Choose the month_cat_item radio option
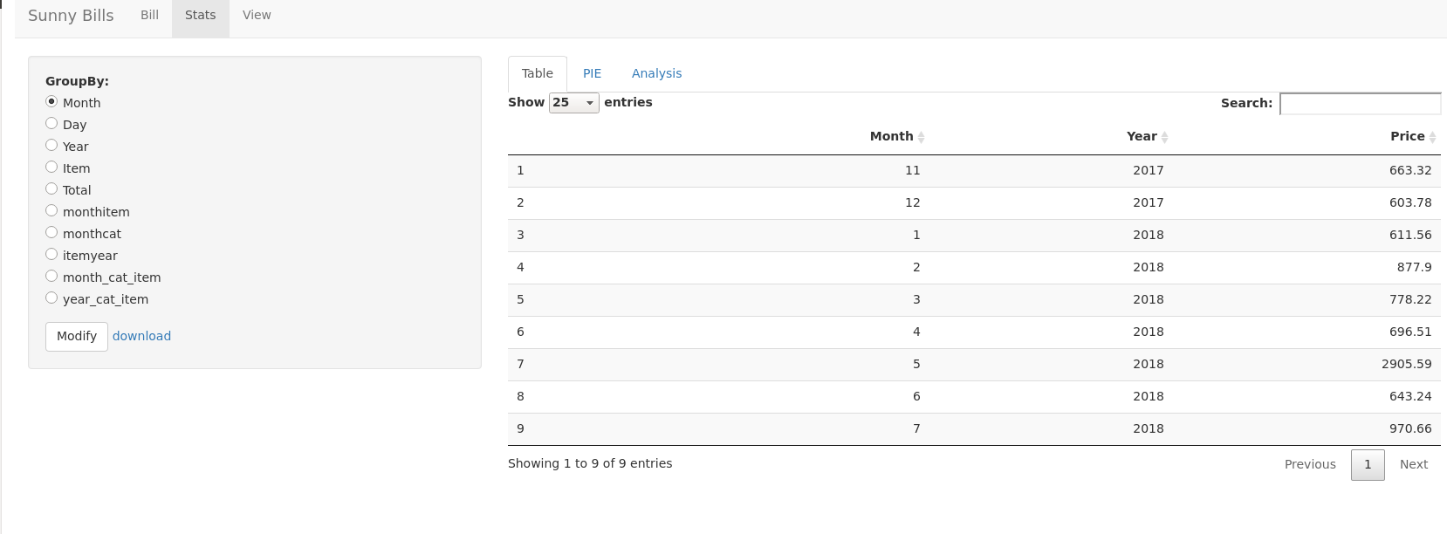Viewport: 1447px width, 534px height. click(x=51, y=276)
